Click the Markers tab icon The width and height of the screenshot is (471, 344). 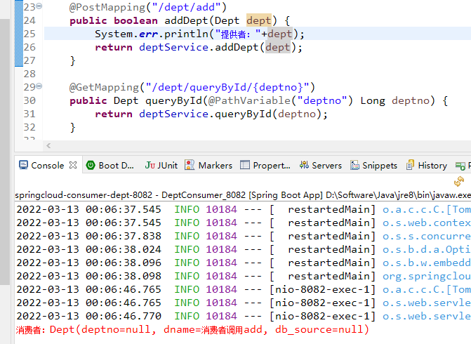pos(190,165)
